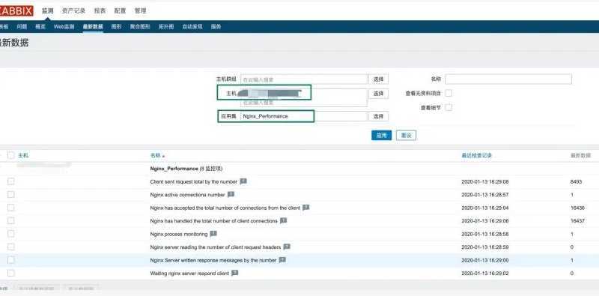Click latest value 16436

[x=577, y=208]
